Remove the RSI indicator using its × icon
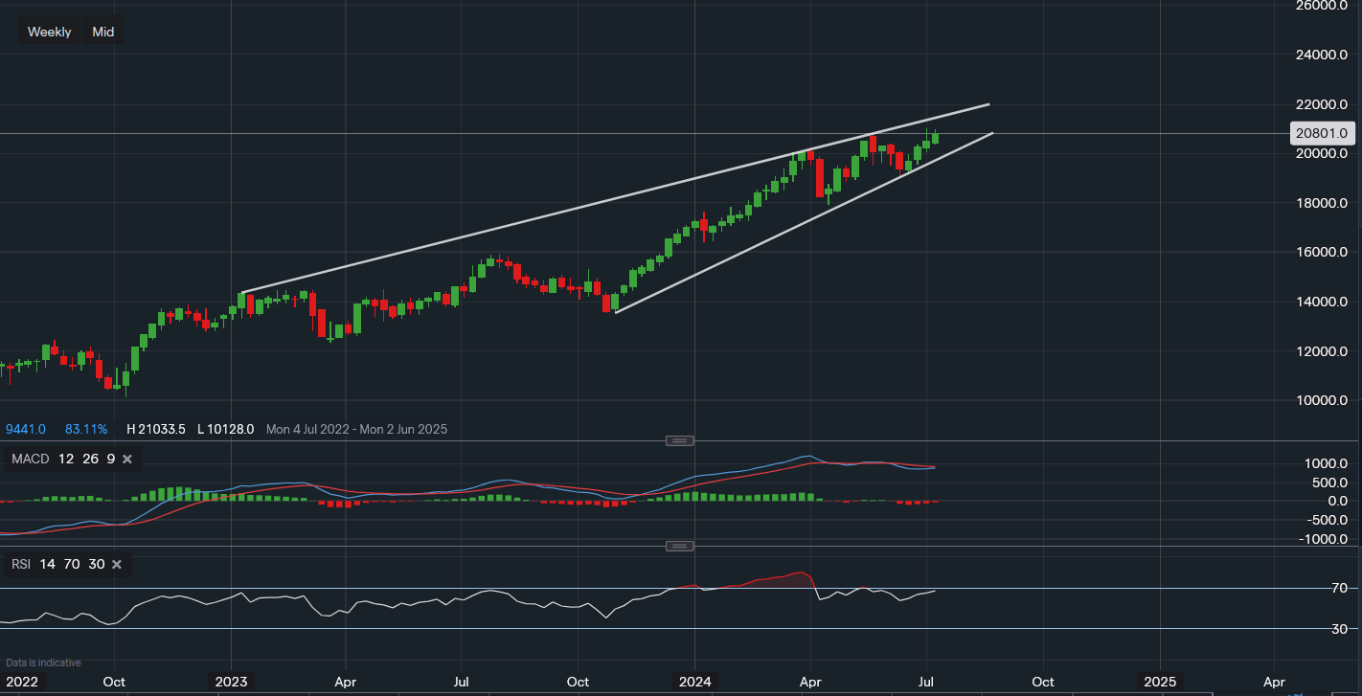Screen dimensions: 1362x696 tap(116, 564)
